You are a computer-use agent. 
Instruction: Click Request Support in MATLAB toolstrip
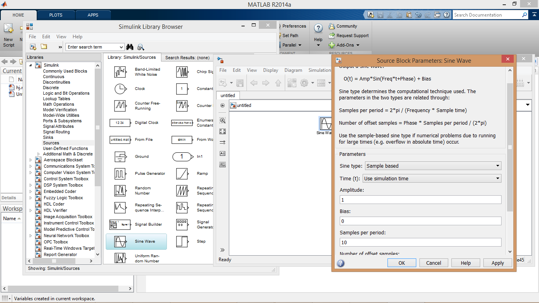coord(349,36)
